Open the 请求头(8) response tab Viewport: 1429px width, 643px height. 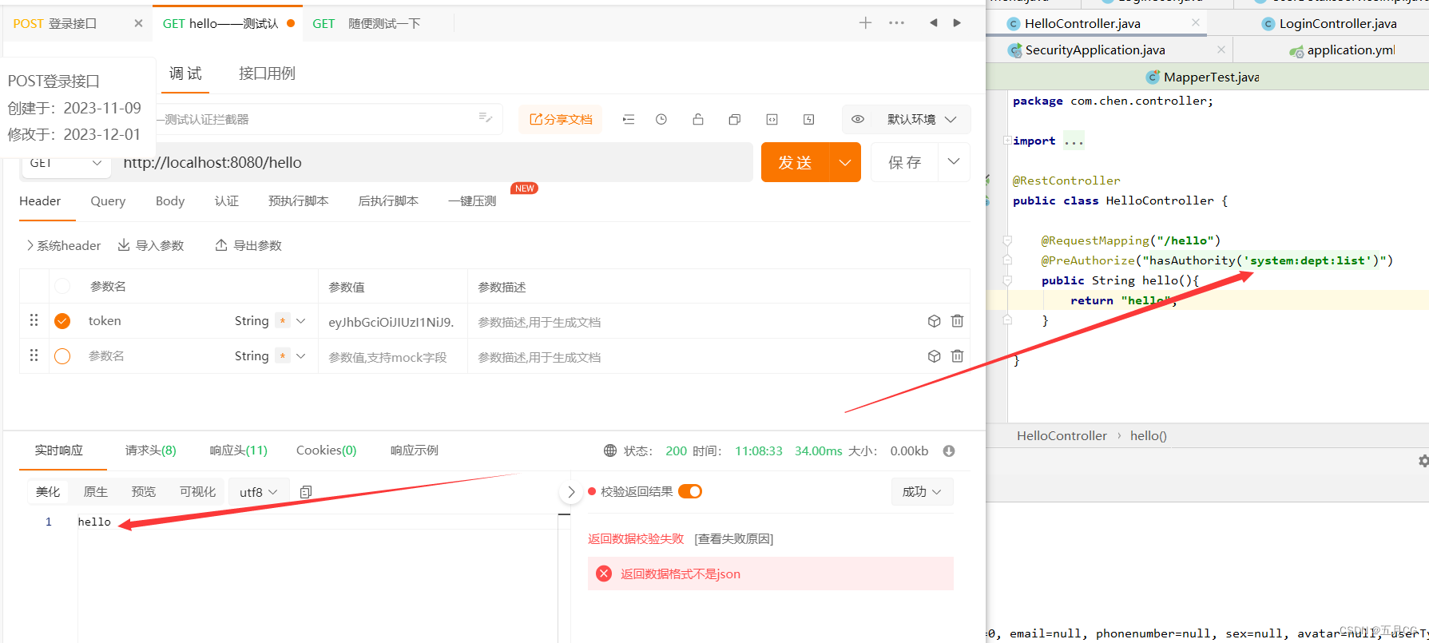pos(151,450)
